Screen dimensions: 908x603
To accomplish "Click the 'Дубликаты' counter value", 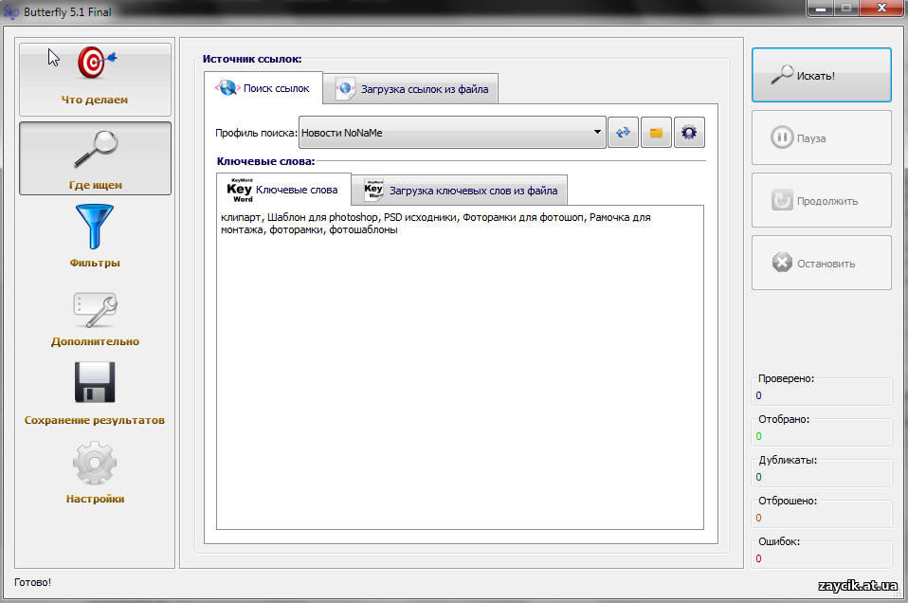I will click(758, 477).
